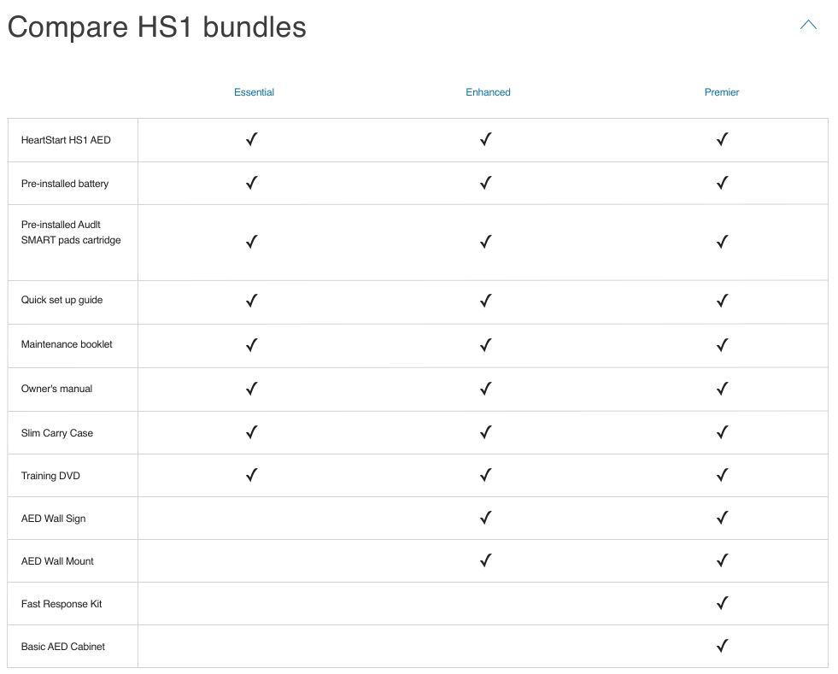
Task: Open the Enhanced bundle link
Action: [x=488, y=92]
